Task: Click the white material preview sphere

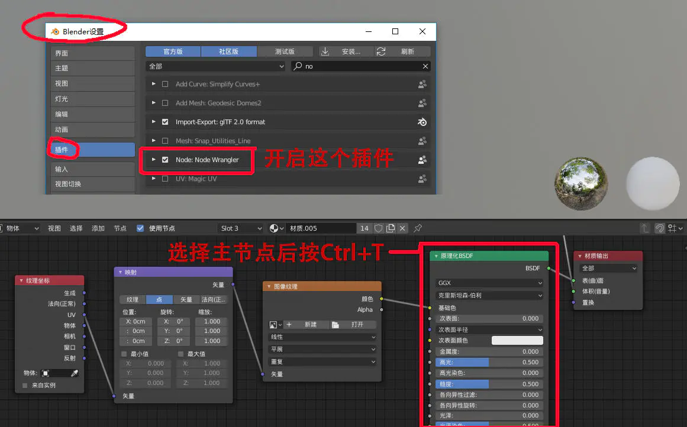Action: 653,183
